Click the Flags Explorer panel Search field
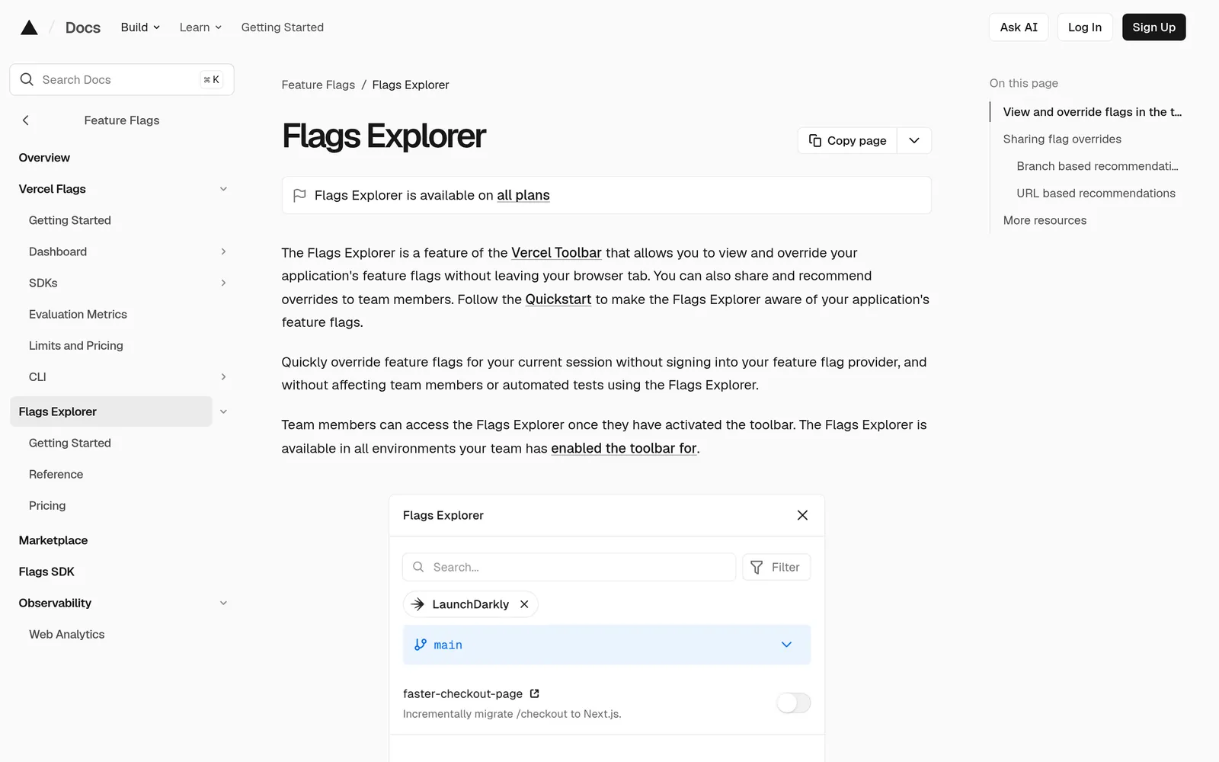1219x762 pixels. (569, 567)
